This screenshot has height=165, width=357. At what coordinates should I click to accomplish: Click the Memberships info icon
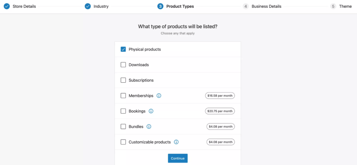[159, 96]
